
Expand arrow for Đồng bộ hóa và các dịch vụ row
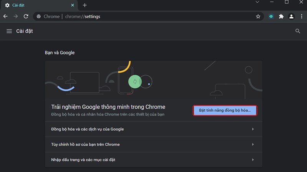(253, 129)
